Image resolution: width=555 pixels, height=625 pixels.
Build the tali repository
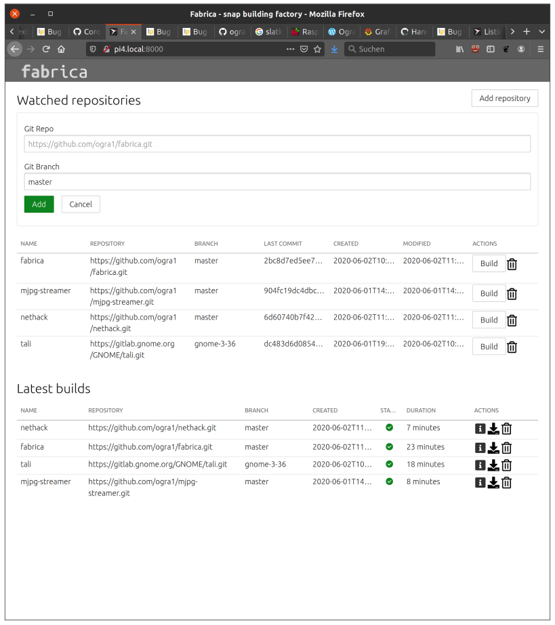click(x=489, y=347)
